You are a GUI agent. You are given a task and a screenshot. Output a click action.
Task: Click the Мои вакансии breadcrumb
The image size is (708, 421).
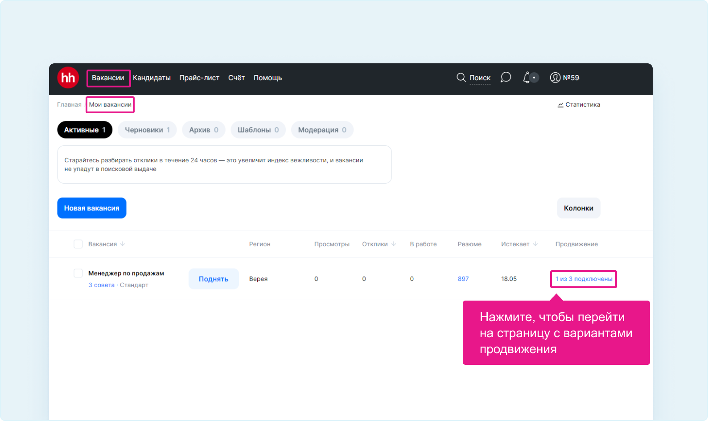[110, 105]
